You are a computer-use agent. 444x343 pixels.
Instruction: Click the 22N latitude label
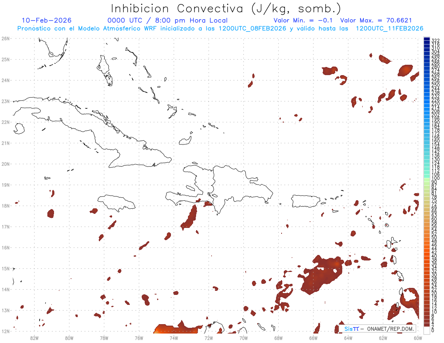point(6,122)
